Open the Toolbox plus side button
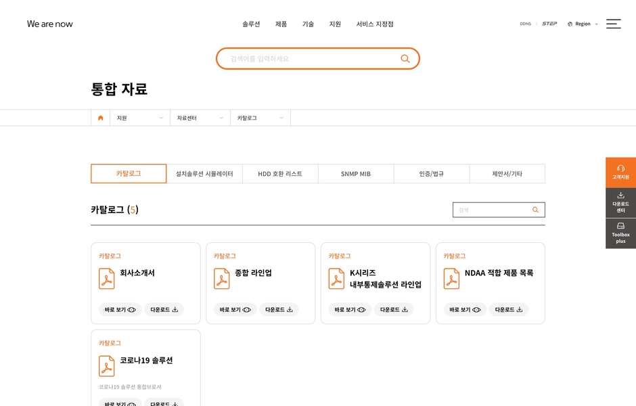 coord(620,233)
